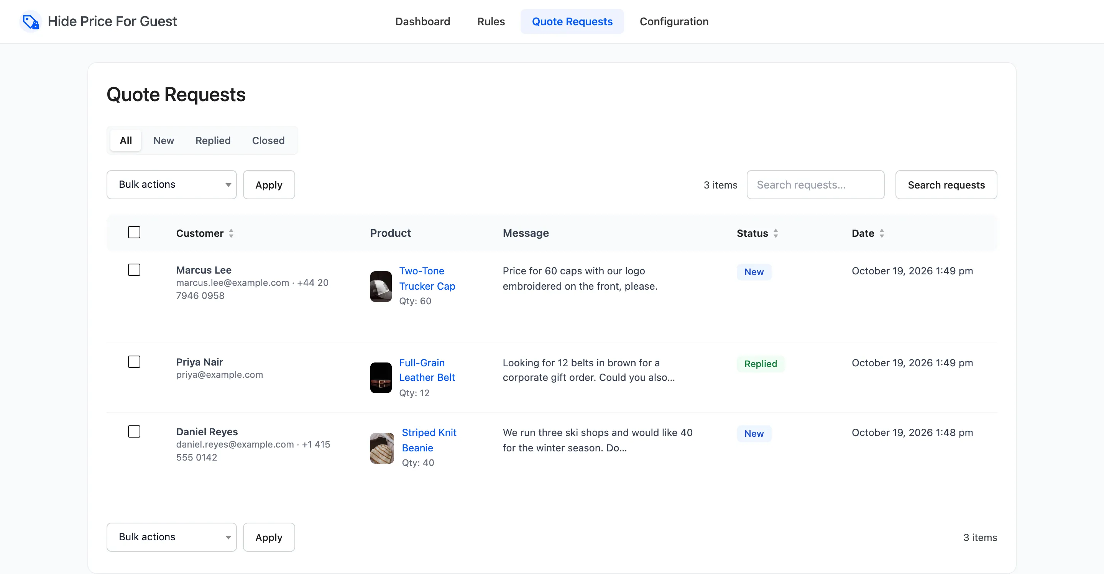Sort by Customer column arrows
Image resolution: width=1104 pixels, height=574 pixels.
coord(231,233)
